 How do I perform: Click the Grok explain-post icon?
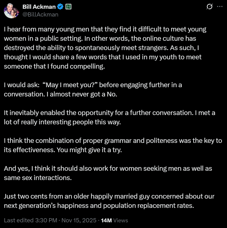click(210, 7)
